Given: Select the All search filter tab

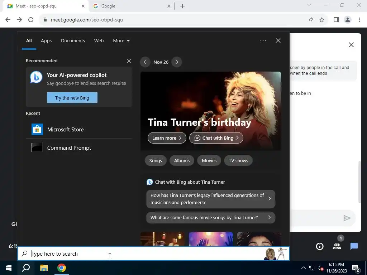Looking at the screenshot, I should pos(29,41).
